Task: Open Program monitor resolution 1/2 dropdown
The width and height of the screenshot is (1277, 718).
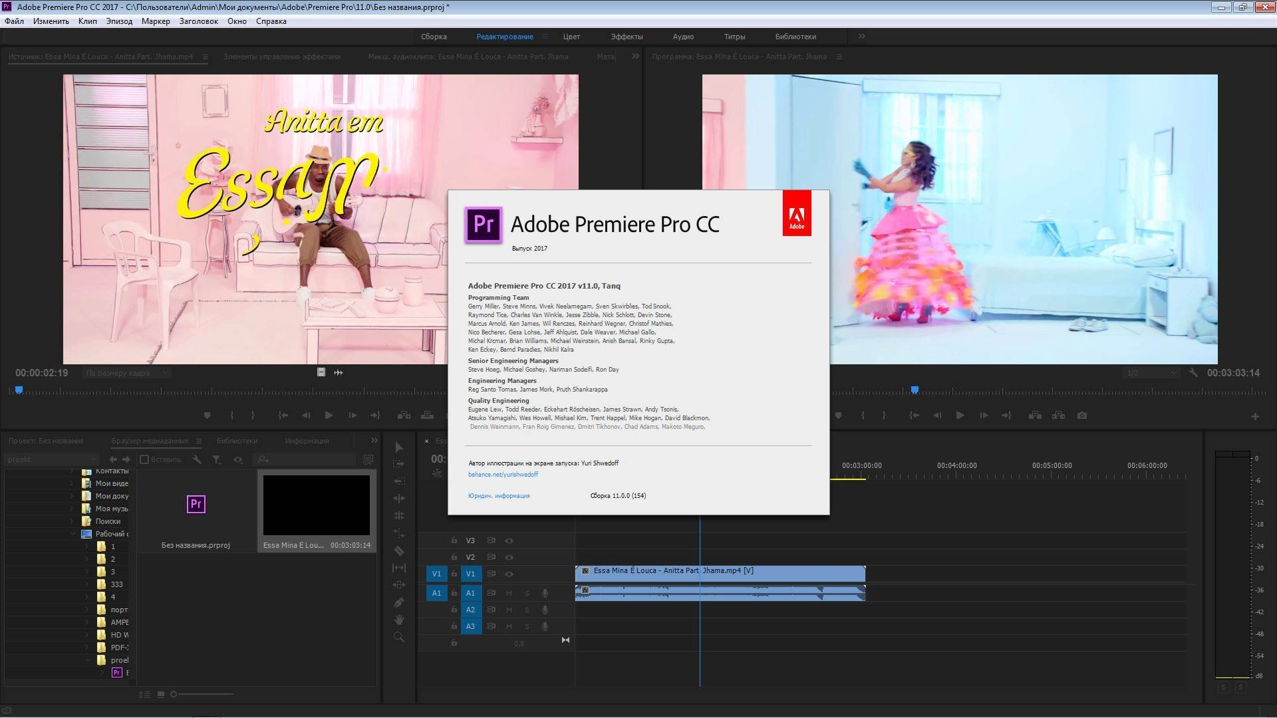Action: [x=1152, y=373]
